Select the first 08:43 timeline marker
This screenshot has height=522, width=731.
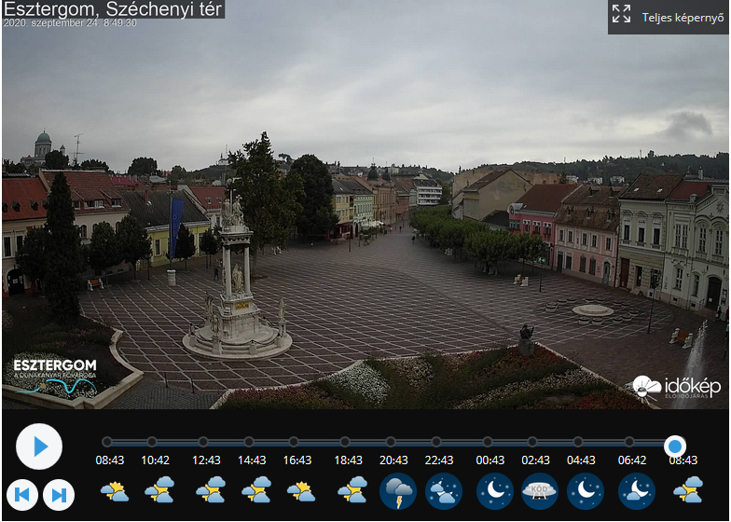click(x=107, y=442)
